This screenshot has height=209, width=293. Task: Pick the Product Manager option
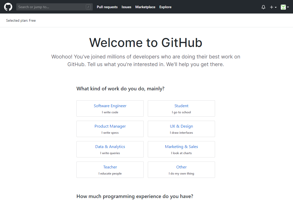pos(110,129)
